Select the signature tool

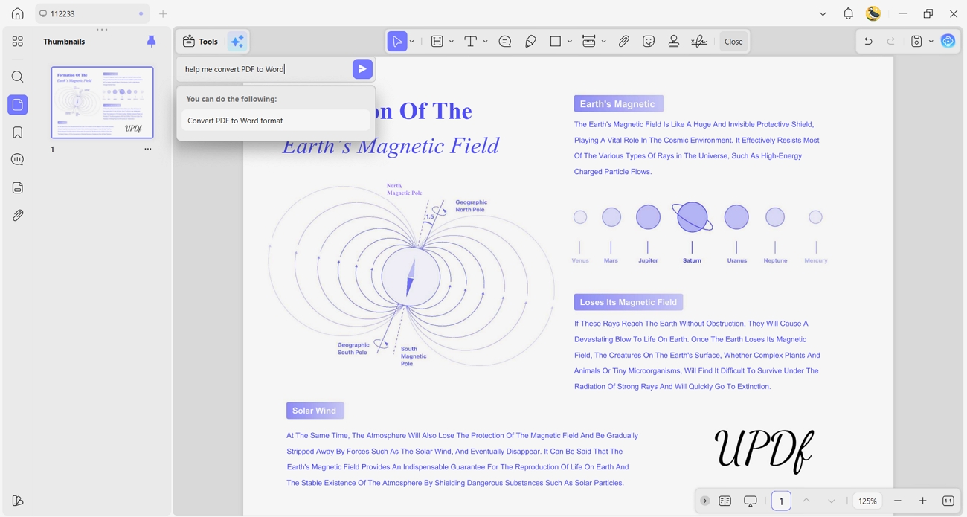[699, 42]
